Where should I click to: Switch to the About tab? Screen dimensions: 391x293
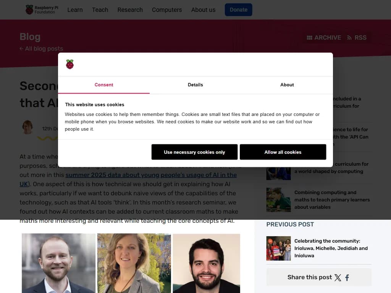pos(287,85)
